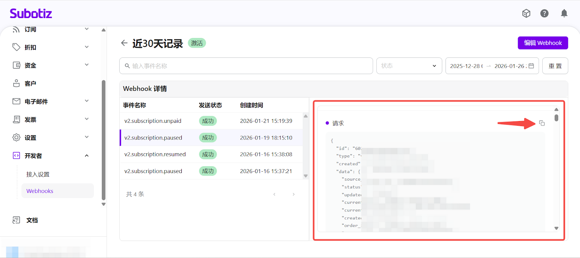The width and height of the screenshot is (580, 258).
Task: Focus the 输入事件名称 search field
Action: pyautogui.click(x=246, y=66)
